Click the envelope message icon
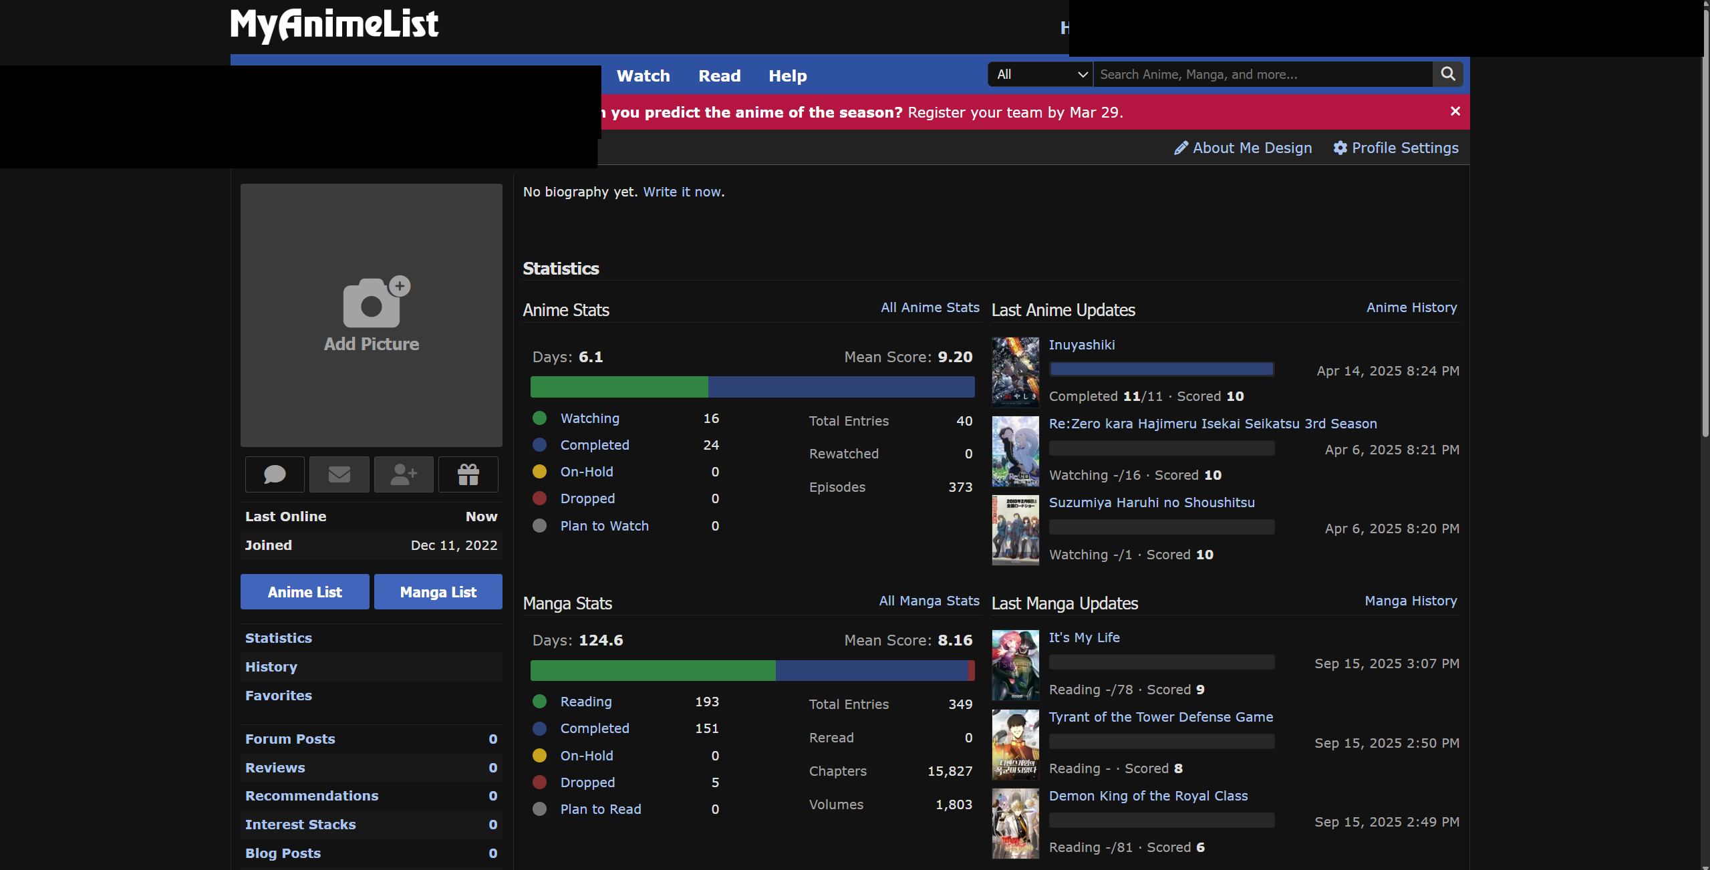Image resolution: width=1710 pixels, height=870 pixels. click(339, 474)
